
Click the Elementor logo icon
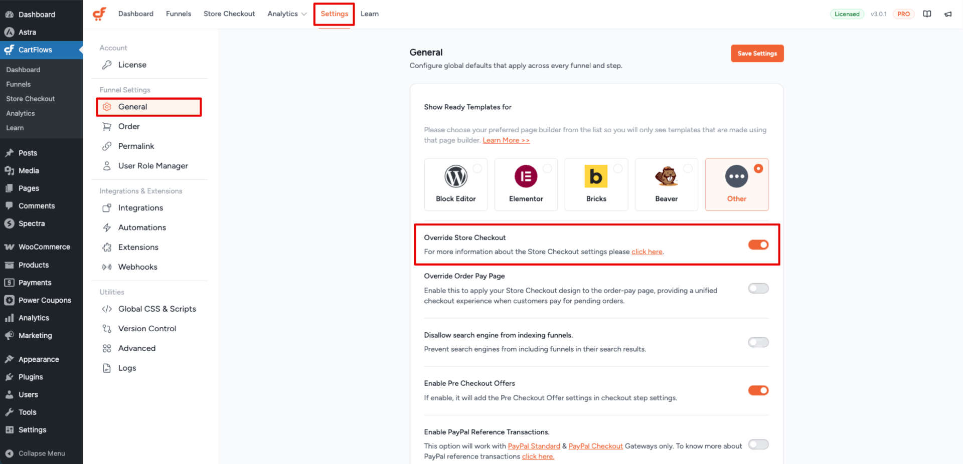pyautogui.click(x=526, y=176)
